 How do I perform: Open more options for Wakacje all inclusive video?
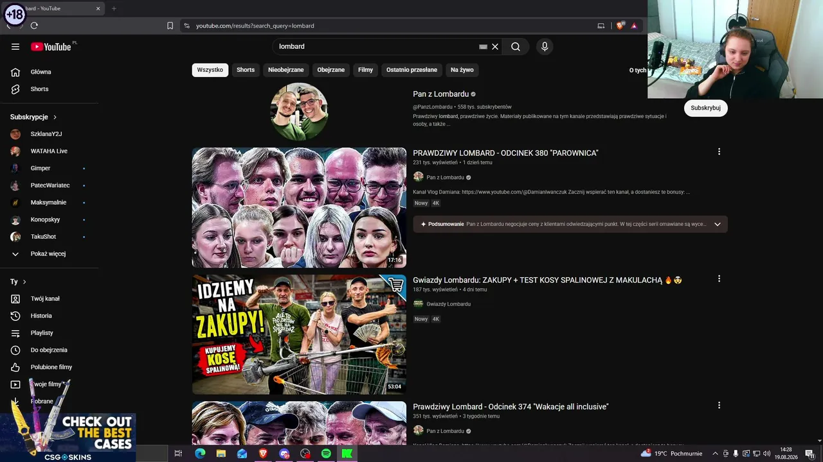point(719,406)
